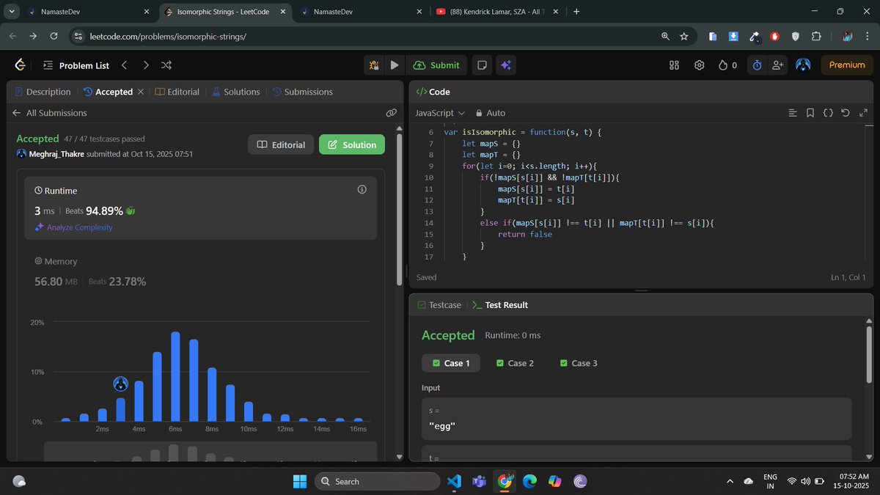Click the s input value "egg"

point(442,426)
